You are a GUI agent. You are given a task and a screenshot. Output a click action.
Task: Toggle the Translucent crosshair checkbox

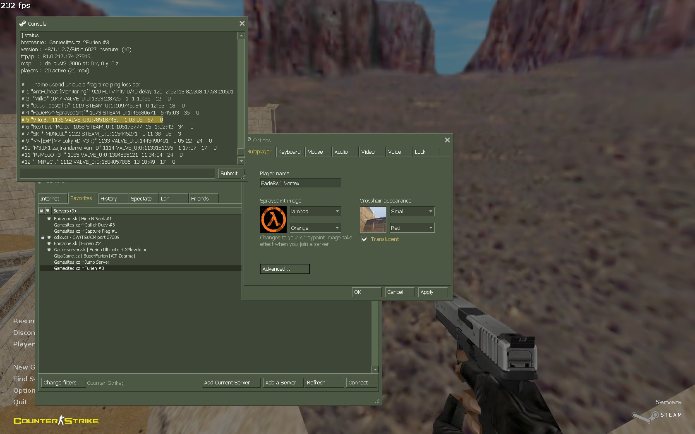[x=364, y=239]
